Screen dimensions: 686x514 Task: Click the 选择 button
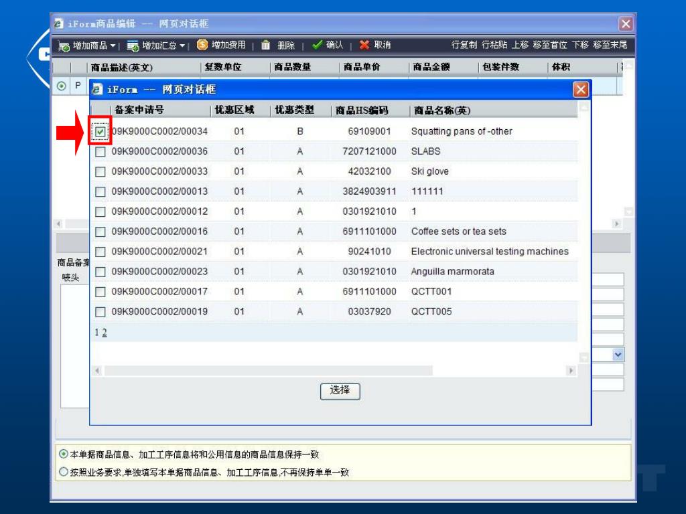click(x=340, y=391)
